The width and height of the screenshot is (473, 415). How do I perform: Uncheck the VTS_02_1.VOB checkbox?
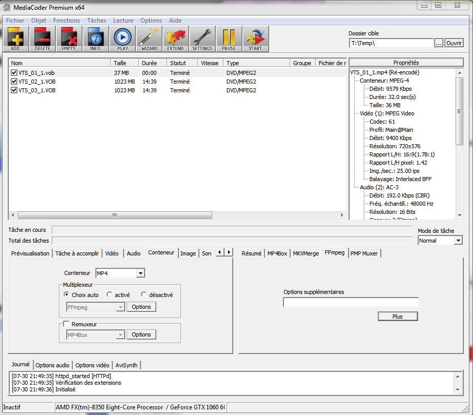[x=14, y=82]
